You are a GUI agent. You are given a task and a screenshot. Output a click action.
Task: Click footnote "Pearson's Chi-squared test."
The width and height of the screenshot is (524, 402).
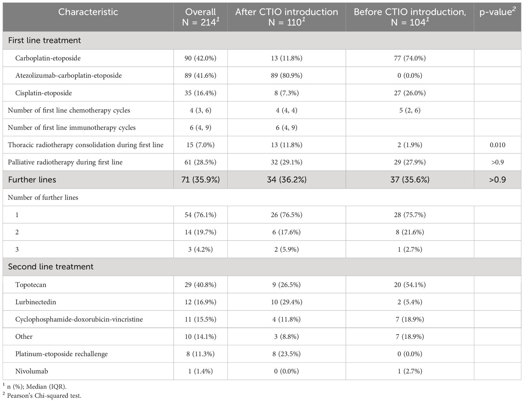[44, 396]
